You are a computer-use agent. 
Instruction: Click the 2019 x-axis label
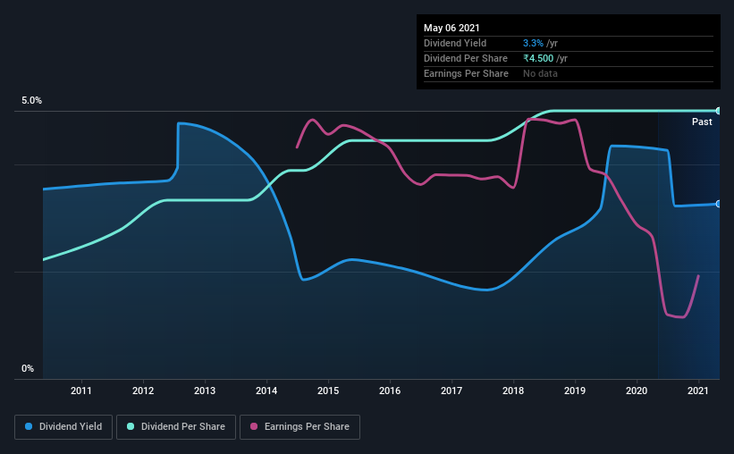(x=575, y=391)
